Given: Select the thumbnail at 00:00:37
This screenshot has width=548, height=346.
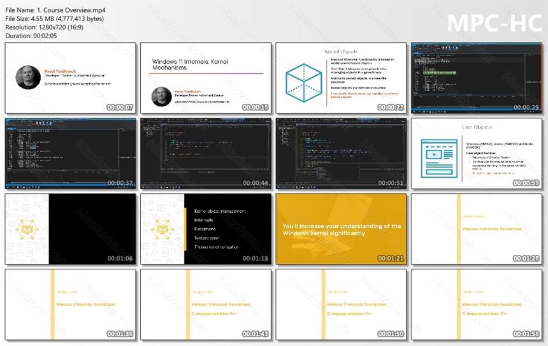Looking at the screenshot, I should tap(71, 154).
